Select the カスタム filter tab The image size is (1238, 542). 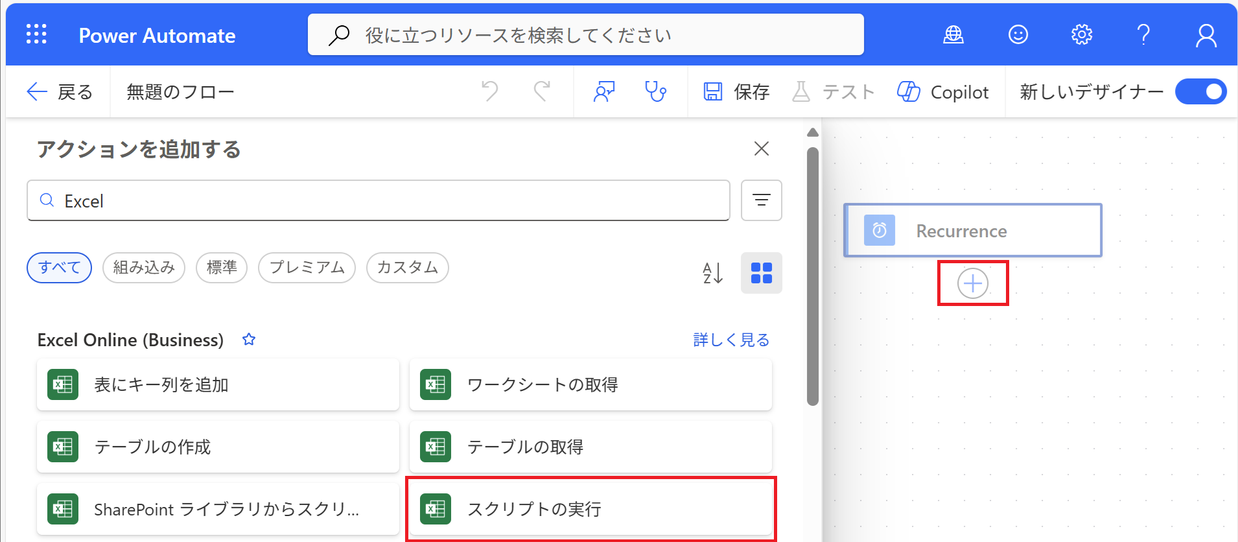(408, 268)
